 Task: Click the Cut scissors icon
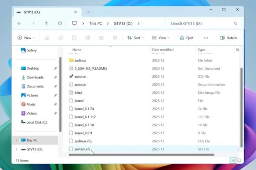(47, 38)
